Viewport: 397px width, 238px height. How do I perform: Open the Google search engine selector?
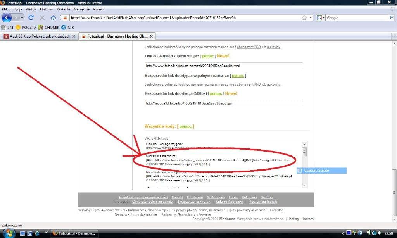point(320,18)
